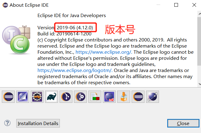Open Installation Details

(38, 123)
